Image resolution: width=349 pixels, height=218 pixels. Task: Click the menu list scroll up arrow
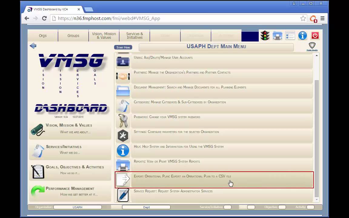point(317,55)
